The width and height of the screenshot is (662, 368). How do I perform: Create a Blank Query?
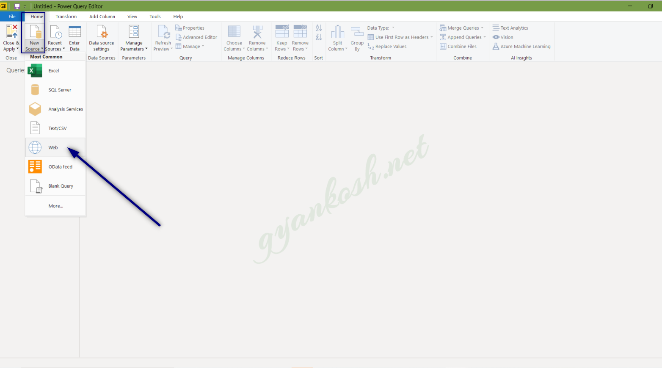(x=55, y=186)
